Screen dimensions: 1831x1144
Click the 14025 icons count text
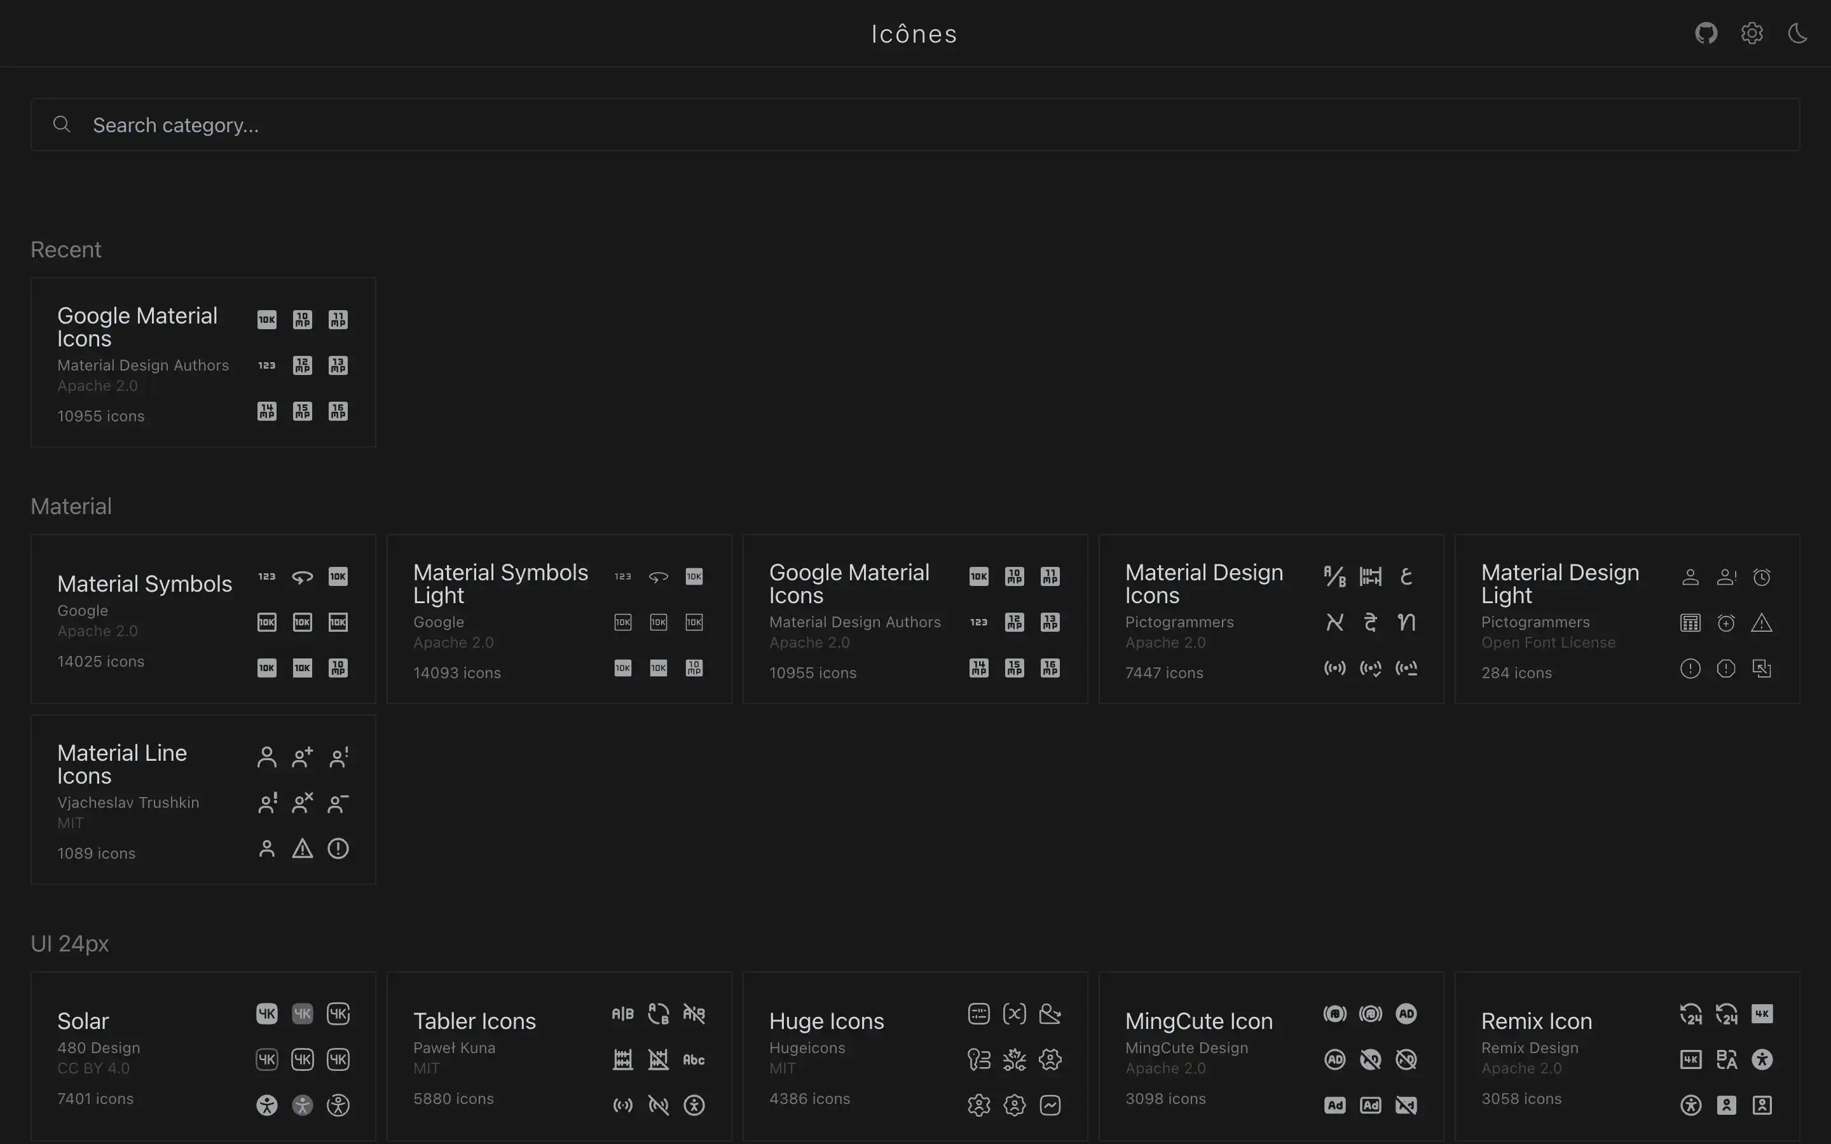click(x=100, y=661)
